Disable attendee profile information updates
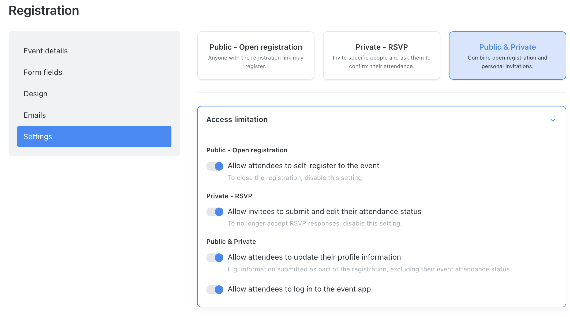Image resolution: width=570 pixels, height=317 pixels. click(x=215, y=257)
